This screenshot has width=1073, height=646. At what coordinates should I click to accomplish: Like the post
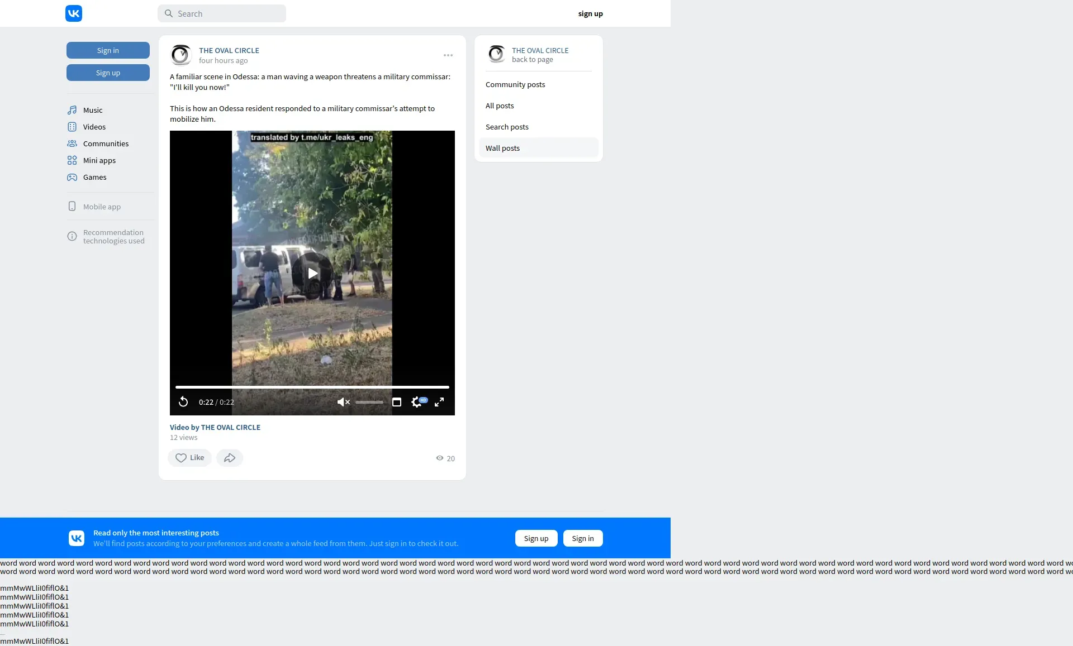190,458
